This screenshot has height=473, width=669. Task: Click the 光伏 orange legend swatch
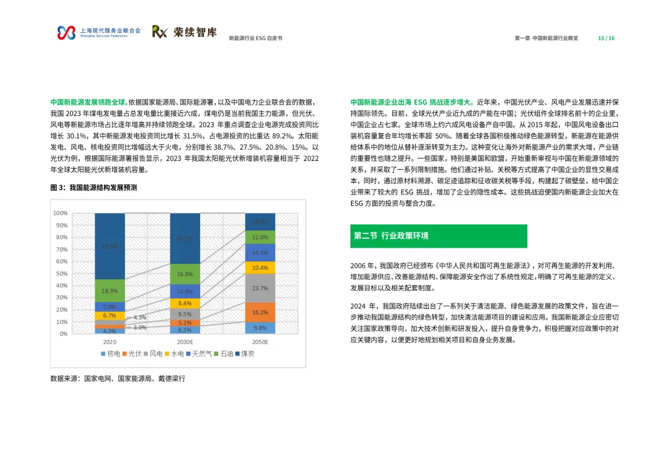point(124,354)
